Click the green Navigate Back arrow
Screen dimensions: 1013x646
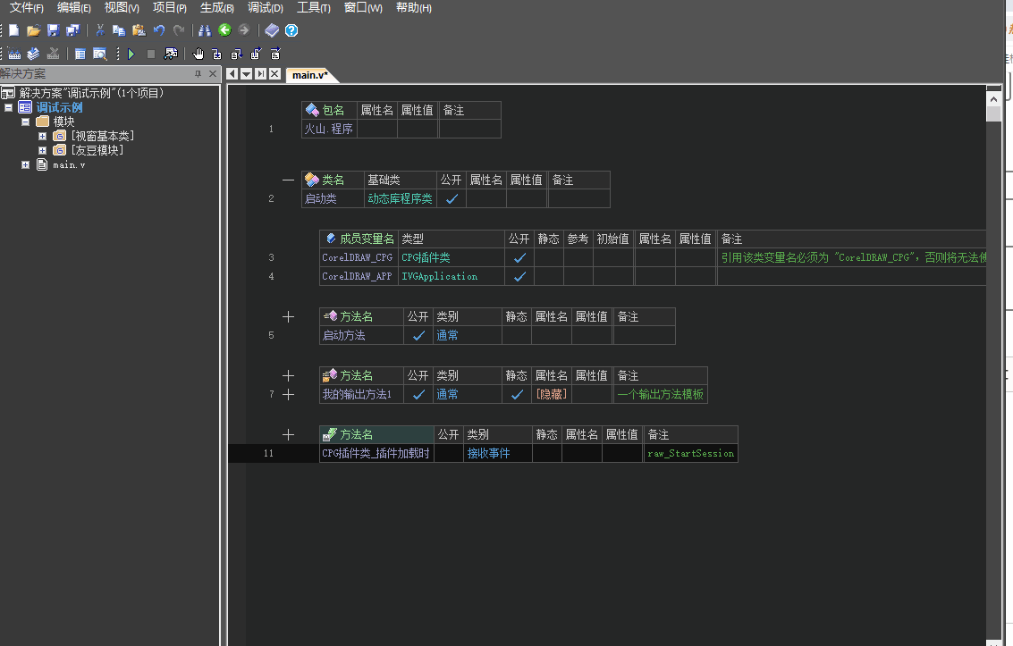click(224, 30)
